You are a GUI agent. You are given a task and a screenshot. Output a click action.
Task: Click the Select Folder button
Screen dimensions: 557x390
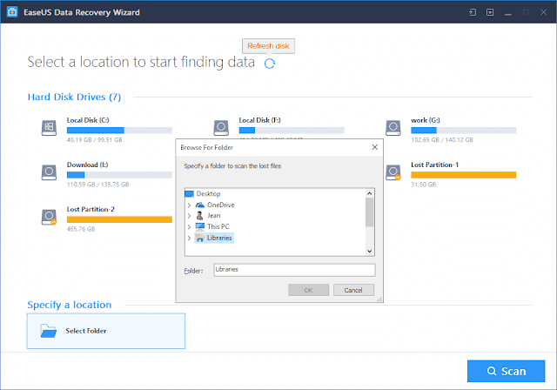[x=106, y=331]
